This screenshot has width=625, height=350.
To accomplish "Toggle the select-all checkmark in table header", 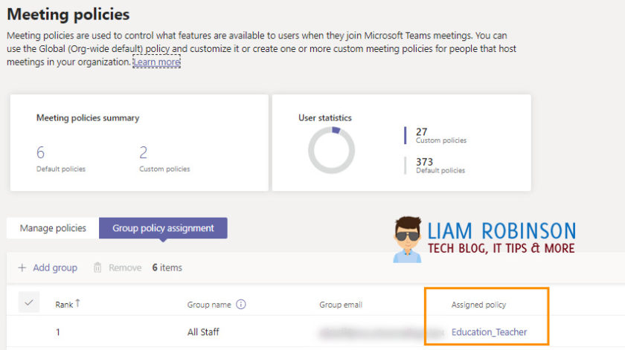I will pos(29,302).
